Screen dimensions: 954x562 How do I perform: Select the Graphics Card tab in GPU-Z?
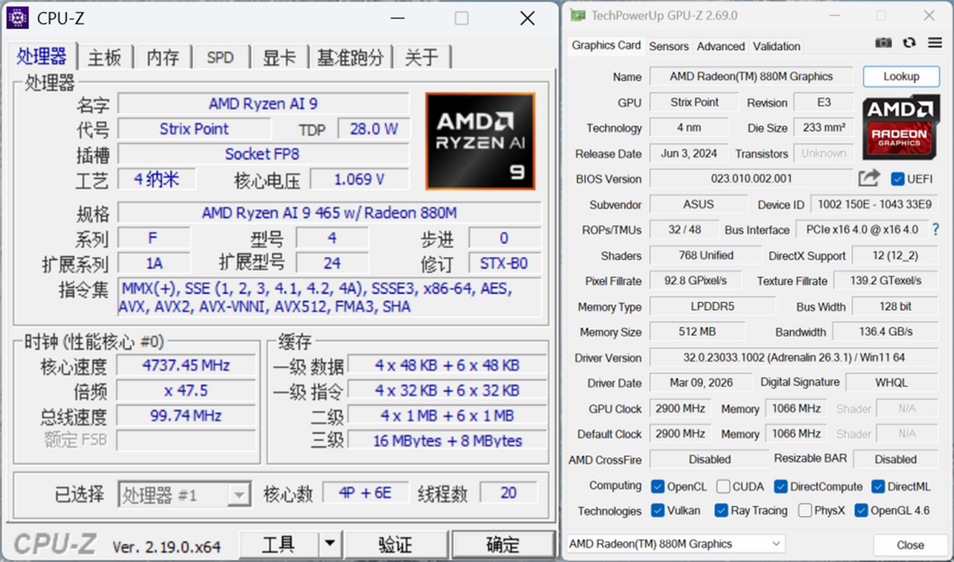point(606,45)
